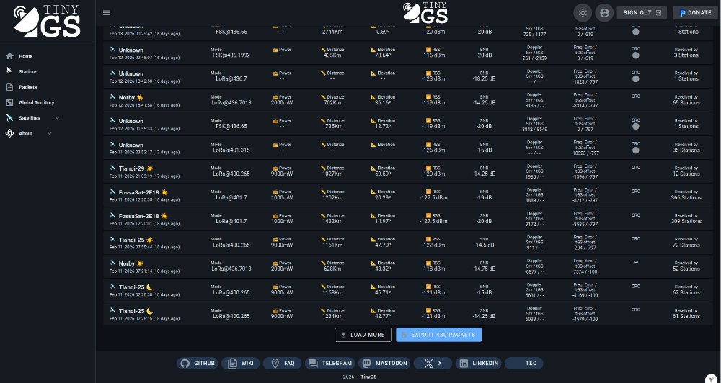Click the LoRa@401.315 mode cell

point(231,150)
